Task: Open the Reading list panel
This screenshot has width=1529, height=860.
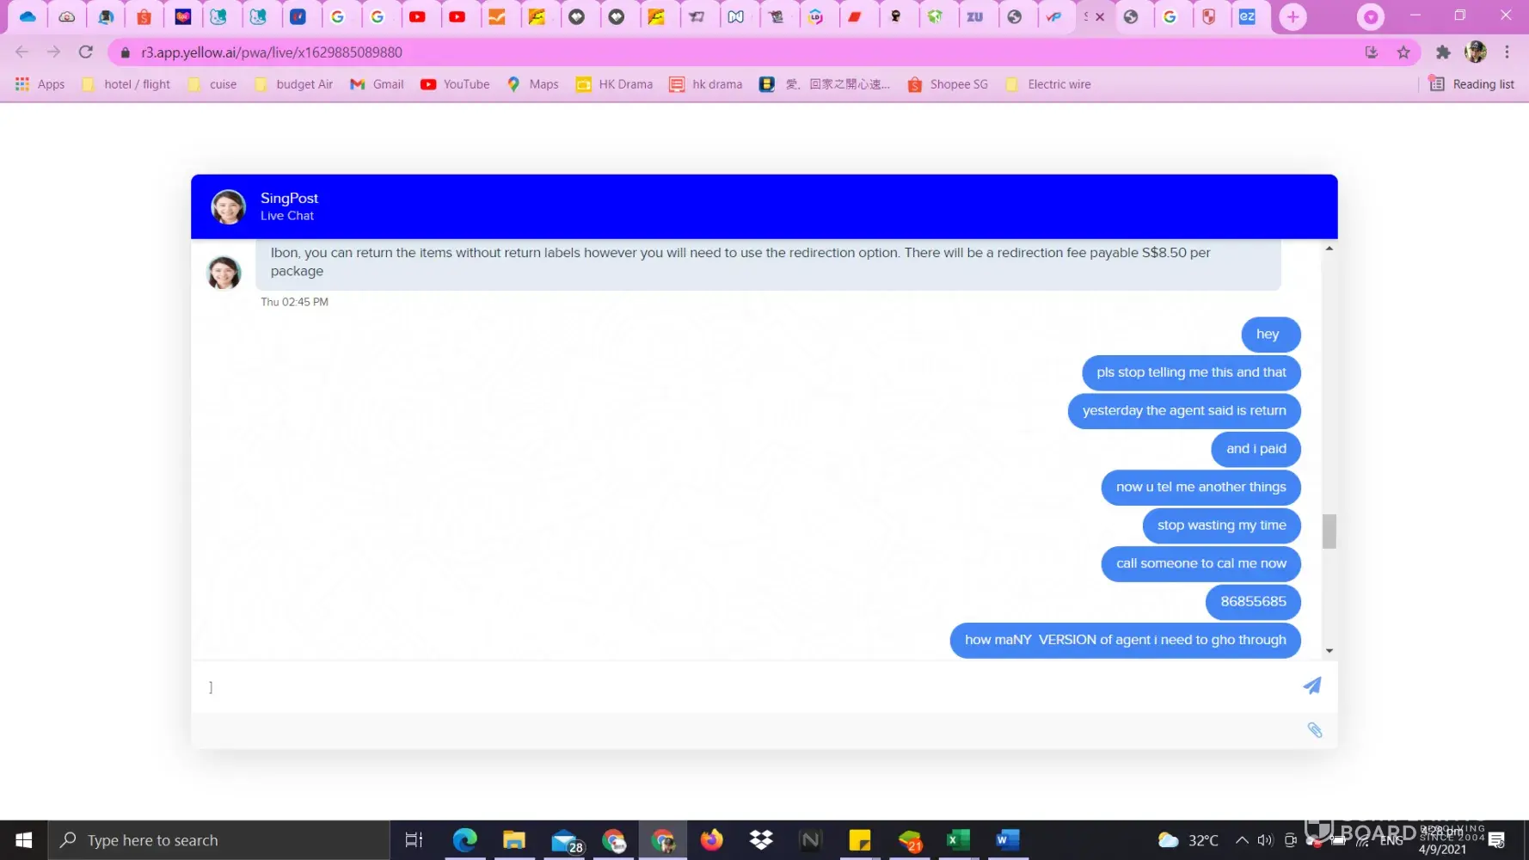Action: pyautogui.click(x=1471, y=84)
